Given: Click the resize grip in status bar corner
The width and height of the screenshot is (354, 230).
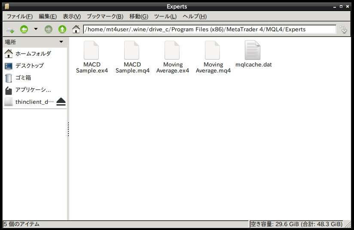Looking at the screenshot, I should [x=348, y=224].
